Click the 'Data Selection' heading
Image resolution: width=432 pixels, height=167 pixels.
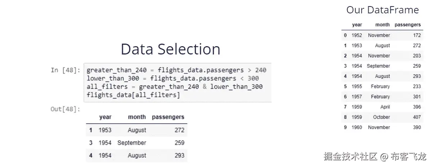[x=170, y=49]
